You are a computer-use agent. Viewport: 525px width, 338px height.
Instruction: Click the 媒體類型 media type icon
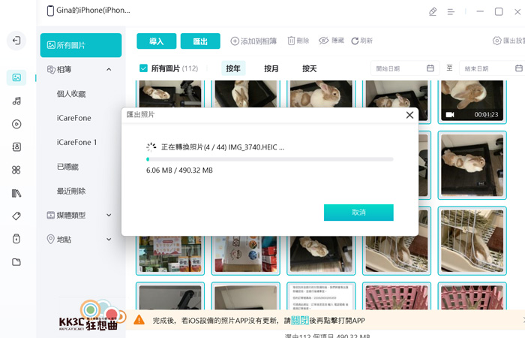click(50, 215)
